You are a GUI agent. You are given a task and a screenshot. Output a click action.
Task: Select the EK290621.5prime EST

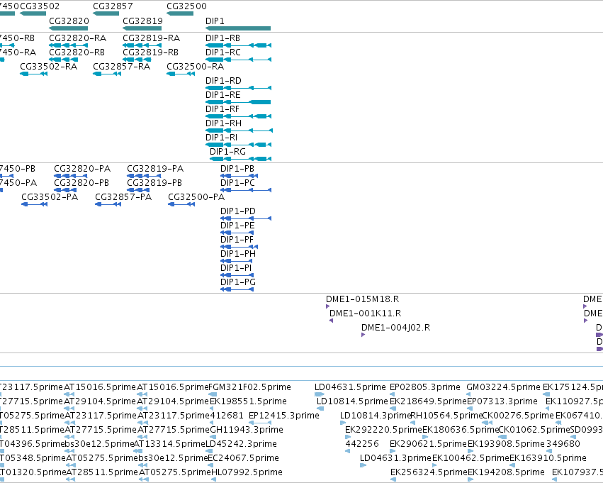coord(393,451)
